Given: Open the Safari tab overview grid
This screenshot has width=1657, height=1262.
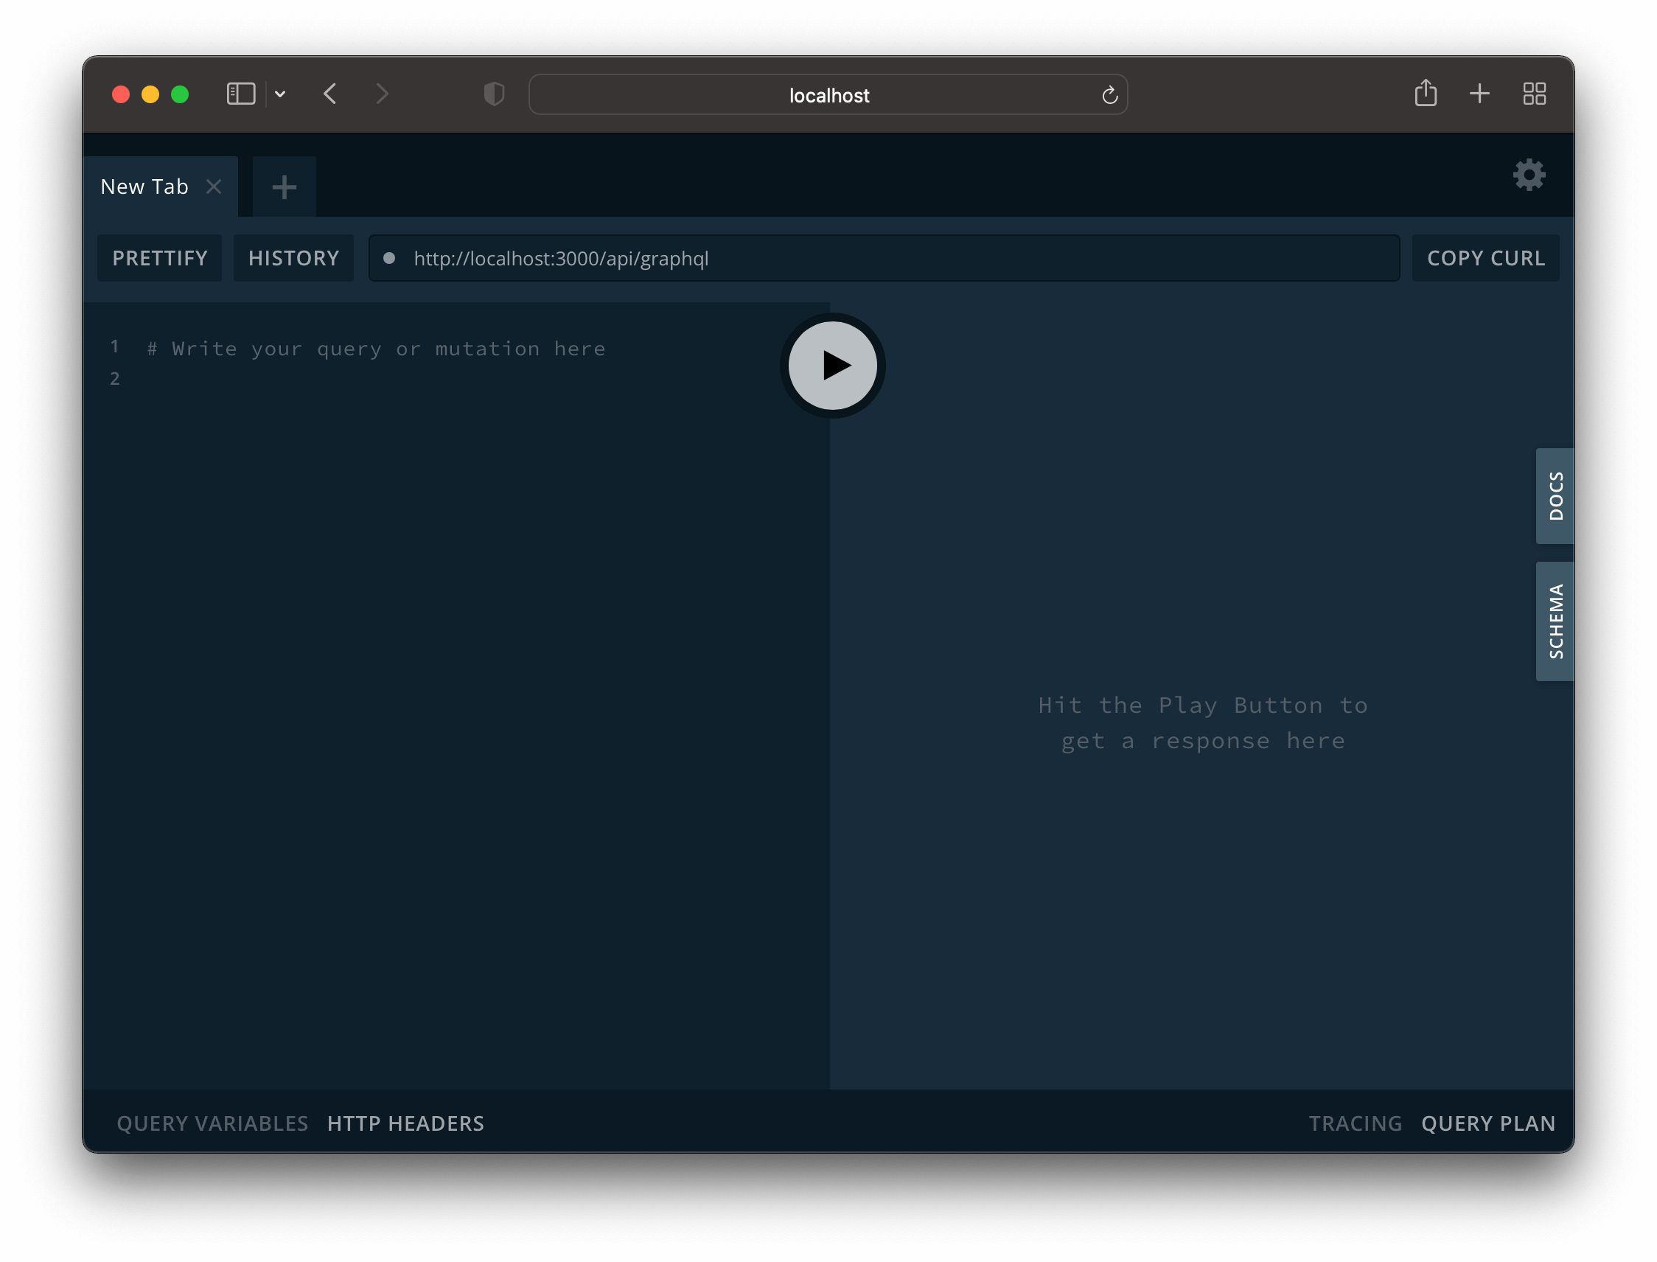Looking at the screenshot, I should tap(1534, 94).
